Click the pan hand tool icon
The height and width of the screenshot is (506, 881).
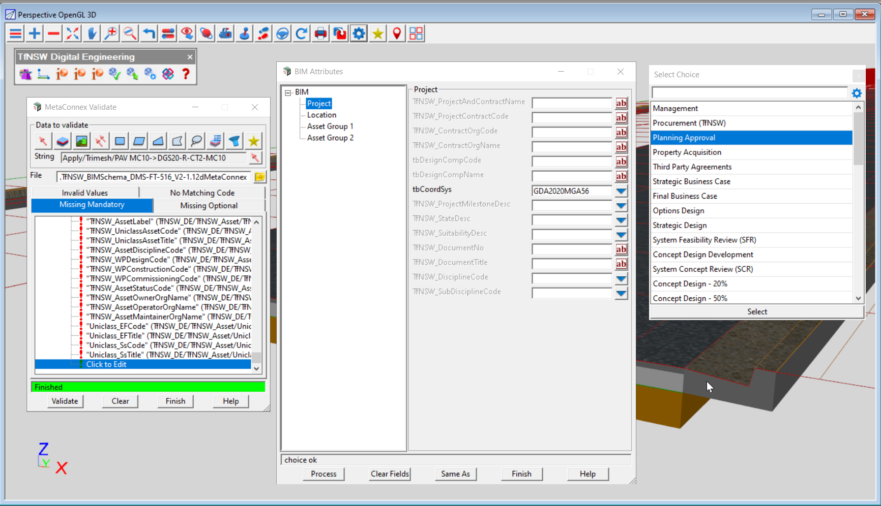coord(92,34)
